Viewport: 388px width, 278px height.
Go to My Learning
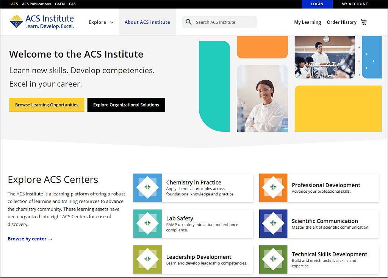pyautogui.click(x=307, y=22)
